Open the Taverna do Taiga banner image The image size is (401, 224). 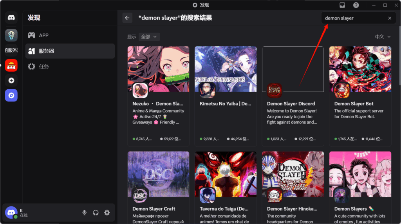coord(226,174)
